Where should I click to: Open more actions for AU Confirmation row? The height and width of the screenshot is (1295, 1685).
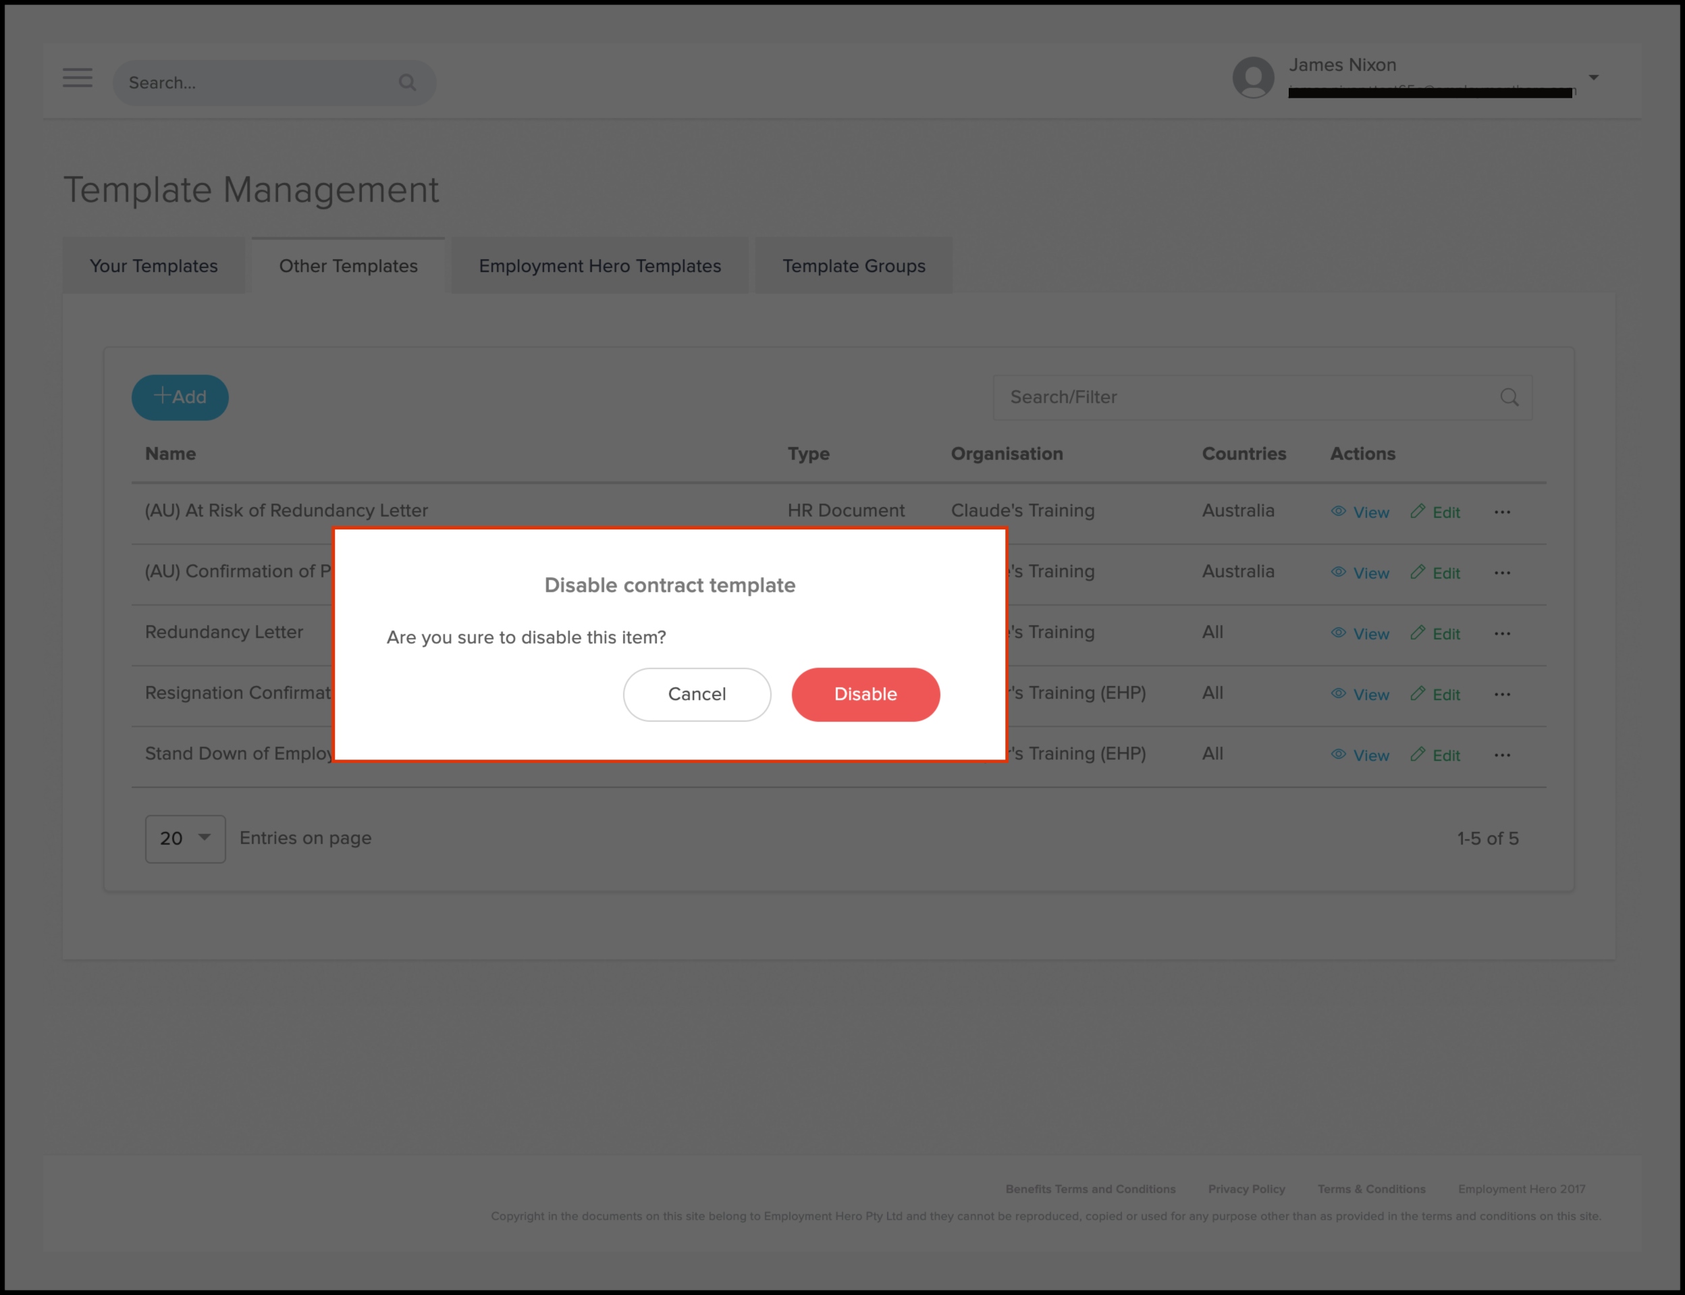coord(1501,573)
